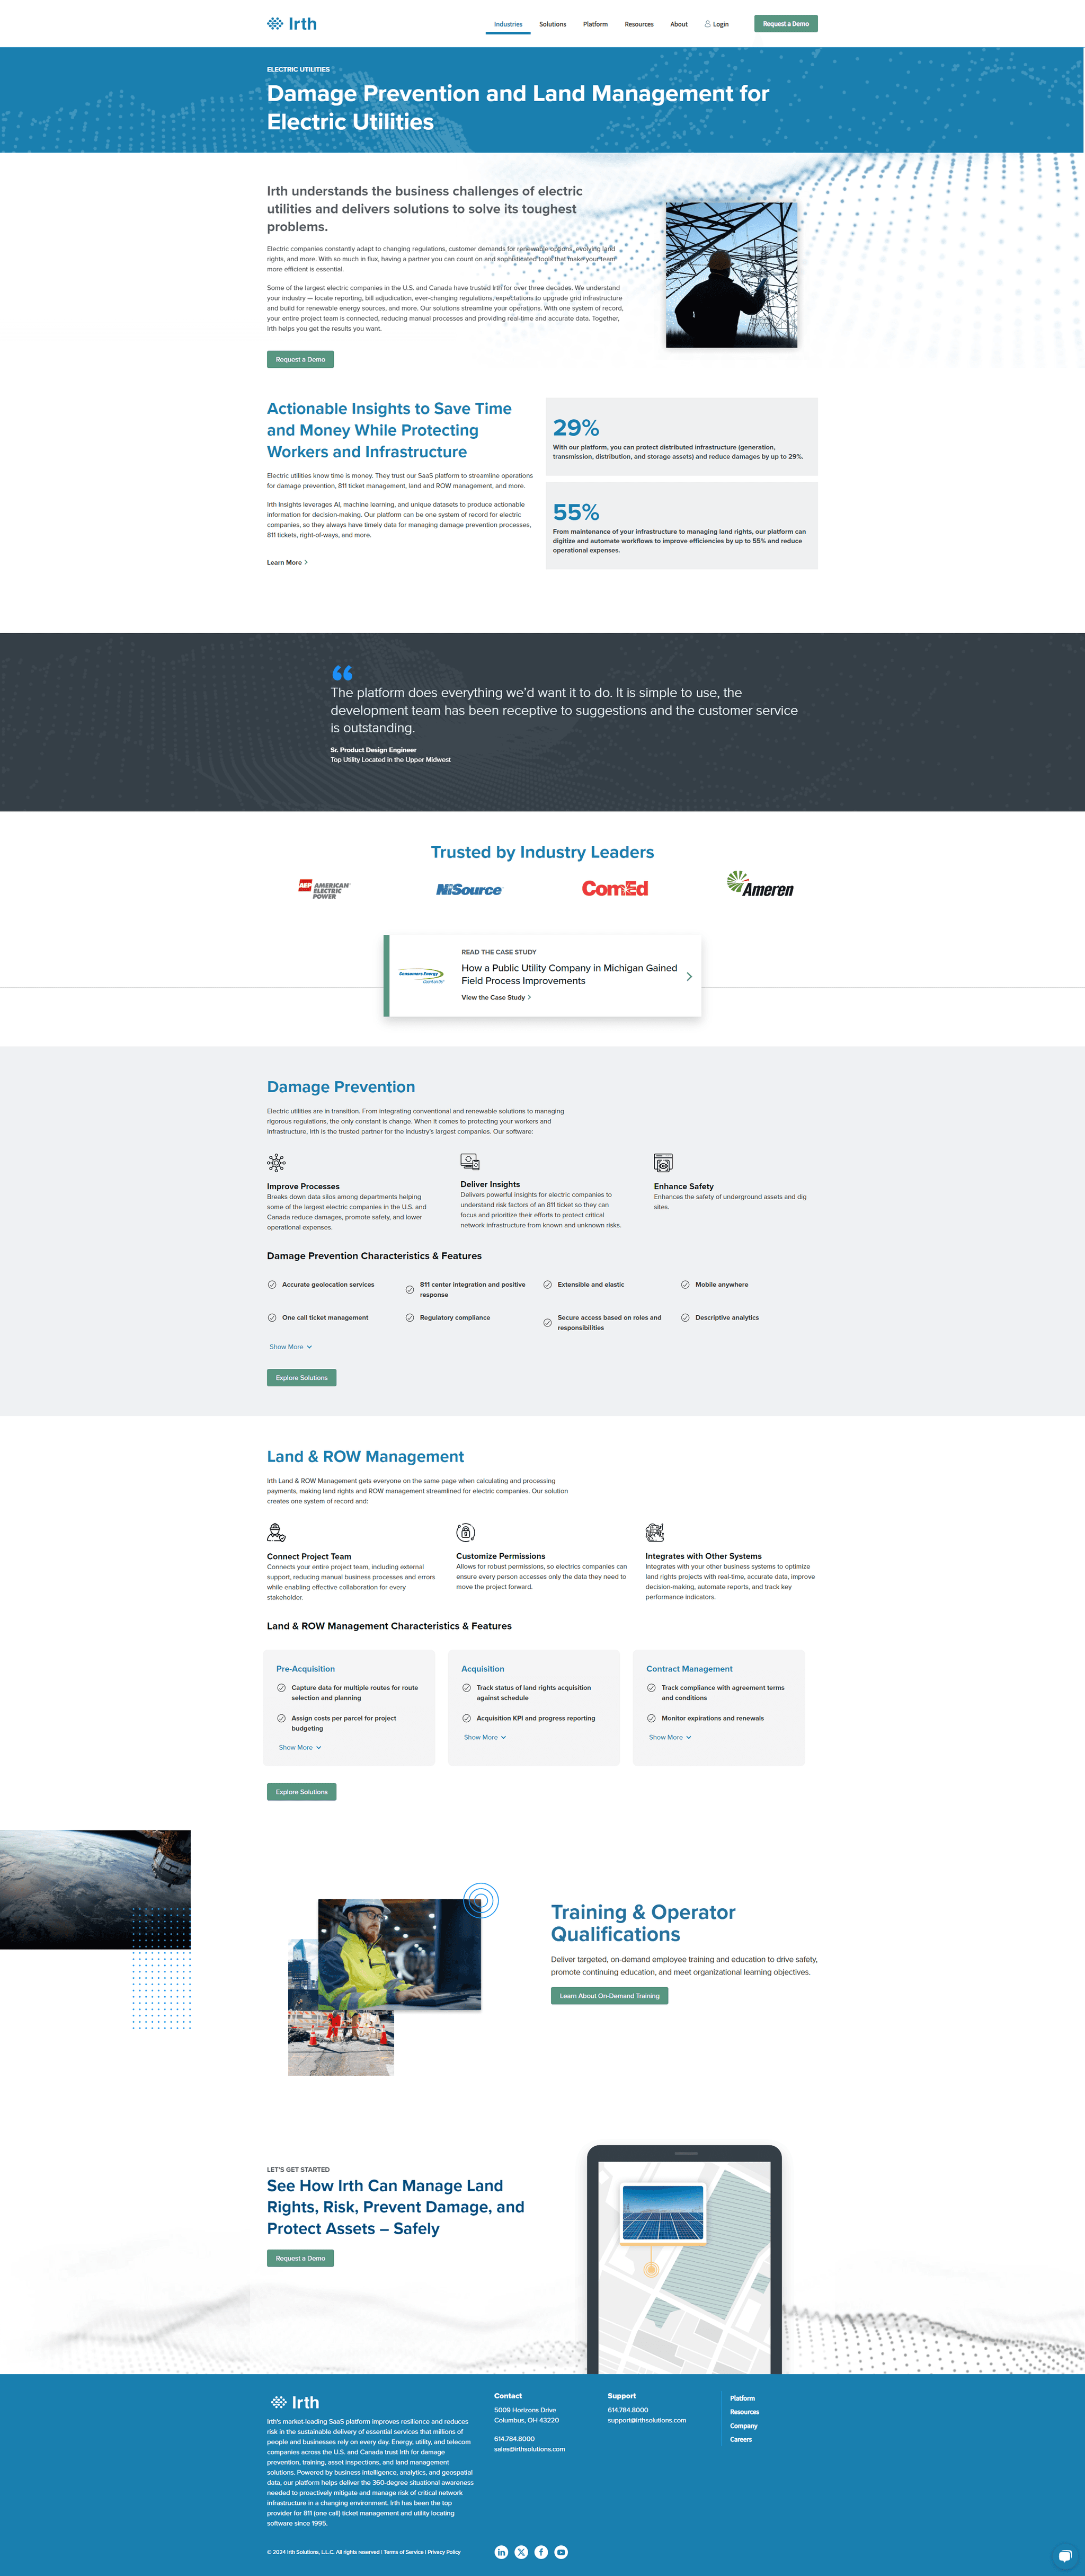Viewport: 1085px width, 2576px height.
Task: Open the footer Platform link
Action: [742, 2398]
